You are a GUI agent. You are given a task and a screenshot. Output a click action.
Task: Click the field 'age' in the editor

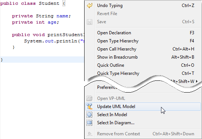(x=52, y=22)
